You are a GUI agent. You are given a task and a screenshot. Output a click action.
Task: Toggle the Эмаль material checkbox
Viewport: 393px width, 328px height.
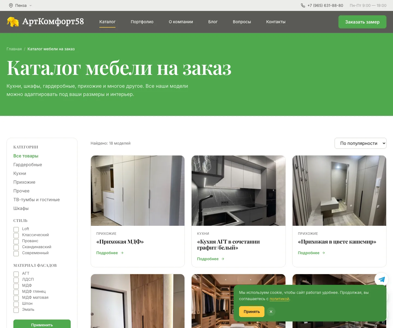tap(16, 310)
